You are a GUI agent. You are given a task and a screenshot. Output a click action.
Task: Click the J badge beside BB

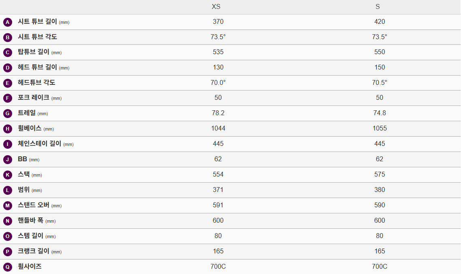[x=8, y=160]
